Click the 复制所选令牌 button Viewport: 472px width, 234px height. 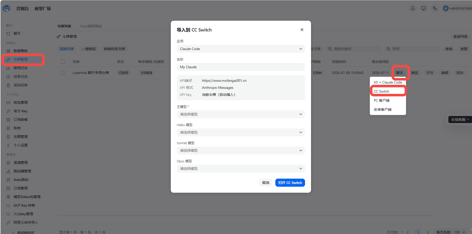[x=114, y=49]
